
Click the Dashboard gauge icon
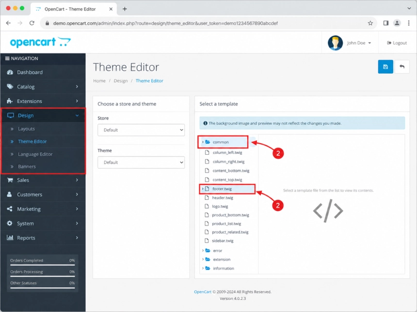click(10, 72)
